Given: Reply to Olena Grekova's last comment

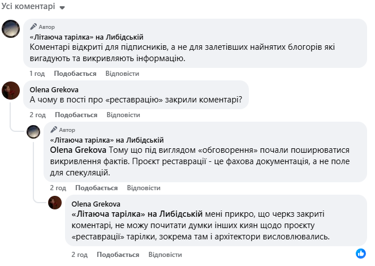Looking at the screenshot, I should (165, 255).
